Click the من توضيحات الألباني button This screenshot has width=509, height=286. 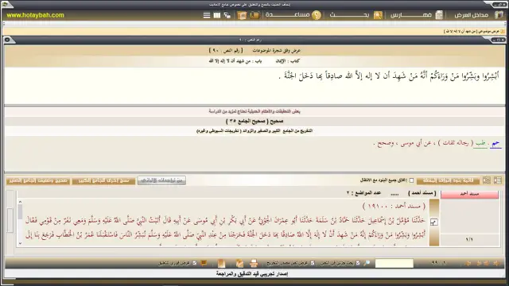coord(161,180)
